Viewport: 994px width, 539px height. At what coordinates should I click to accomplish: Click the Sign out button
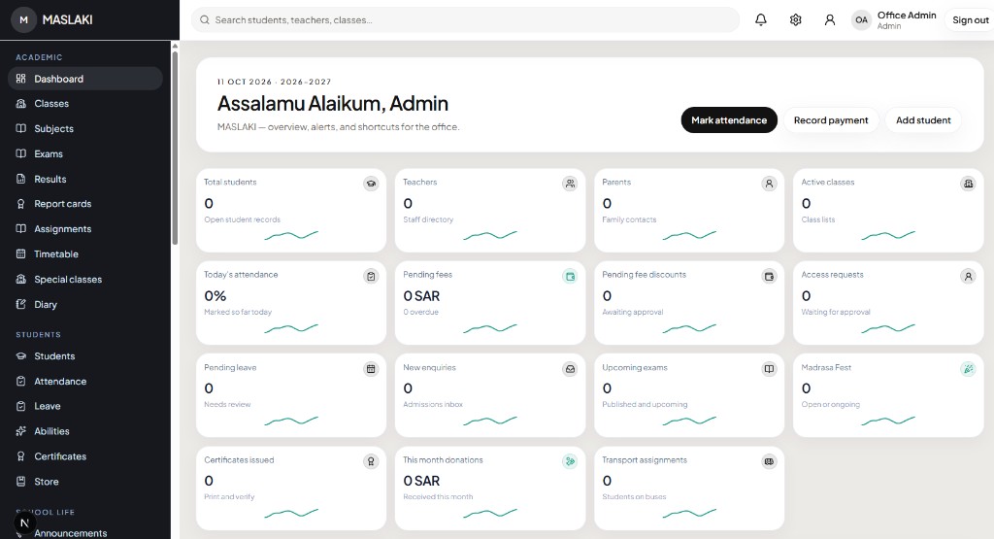tap(970, 19)
